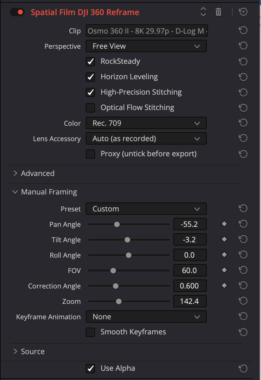This screenshot has height=380, width=261.
Task: Reset the Perspective setting
Action: 243,46
